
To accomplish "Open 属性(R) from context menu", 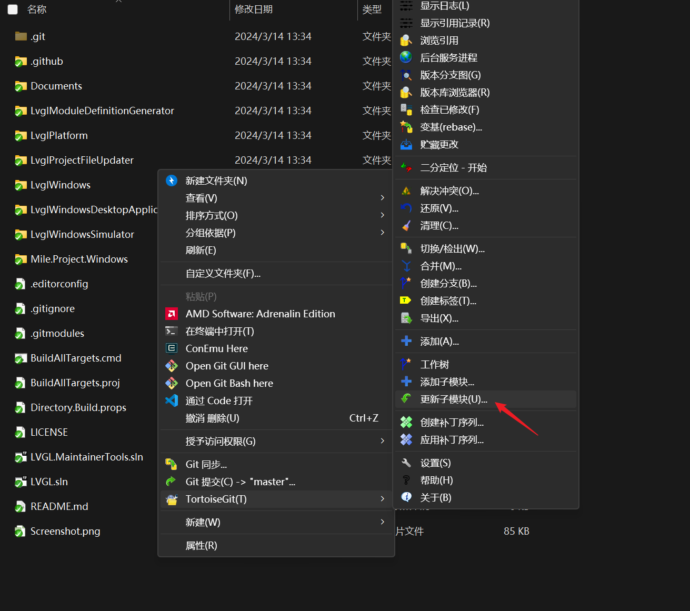I will [x=277, y=545].
